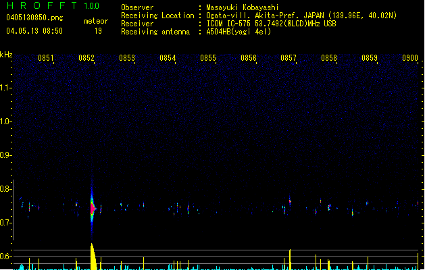425x270 pixels.
Task: Click the Receiver label
Action: coord(137,24)
